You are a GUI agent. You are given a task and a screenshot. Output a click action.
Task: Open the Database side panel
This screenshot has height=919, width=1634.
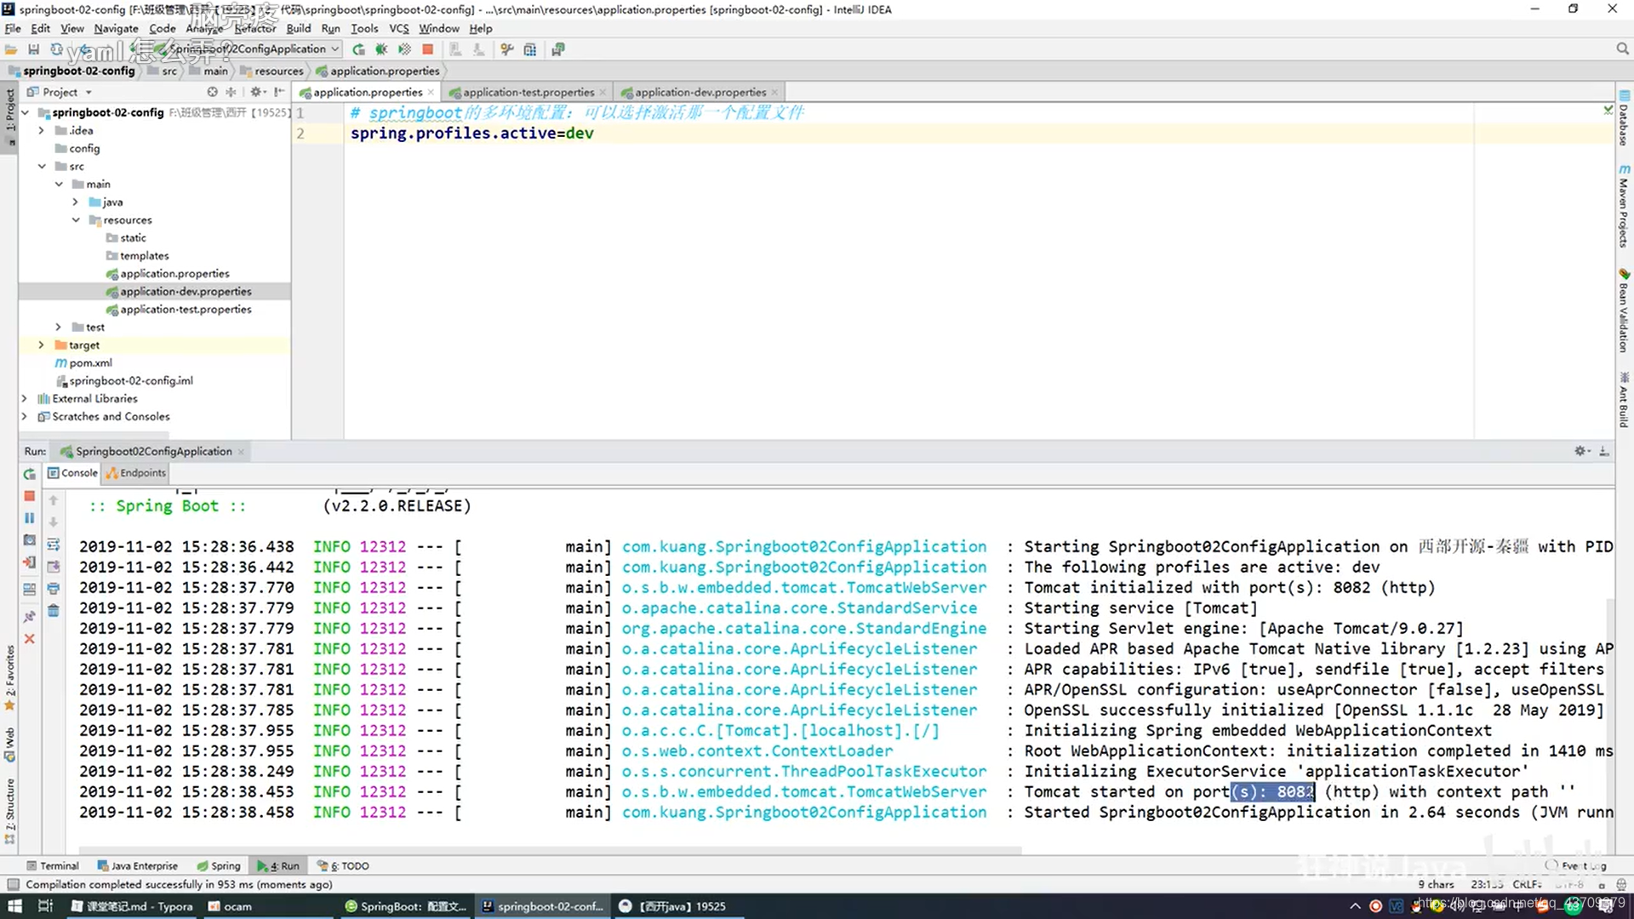pyautogui.click(x=1624, y=117)
